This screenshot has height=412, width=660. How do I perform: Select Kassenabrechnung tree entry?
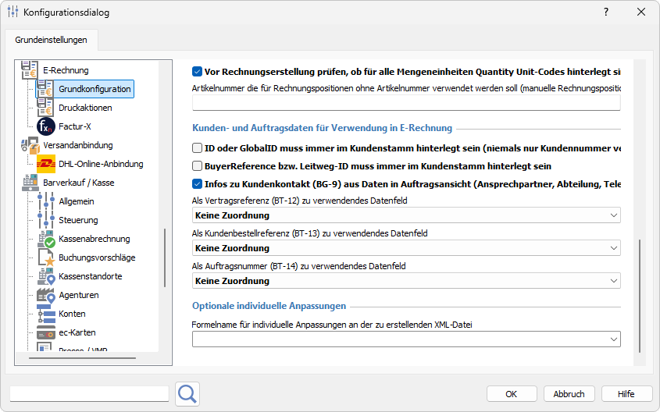[x=95, y=239]
